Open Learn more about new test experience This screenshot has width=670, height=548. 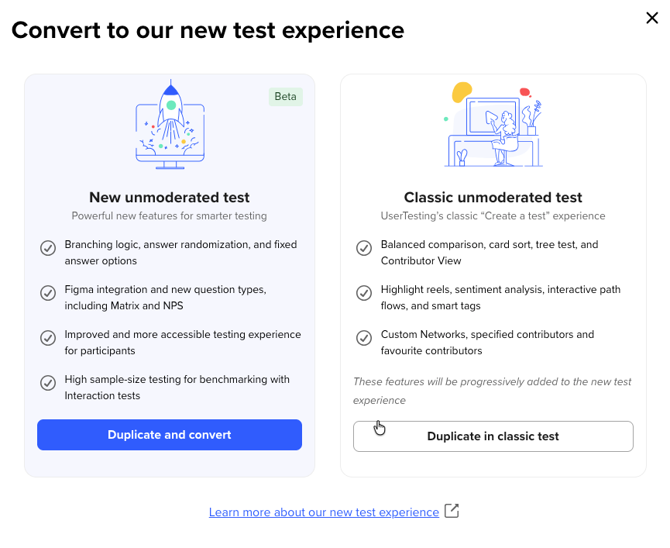324,512
